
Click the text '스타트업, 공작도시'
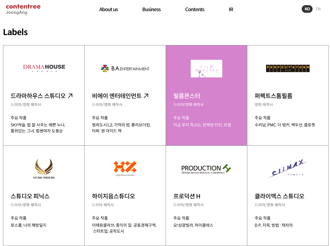click(108, 231)
